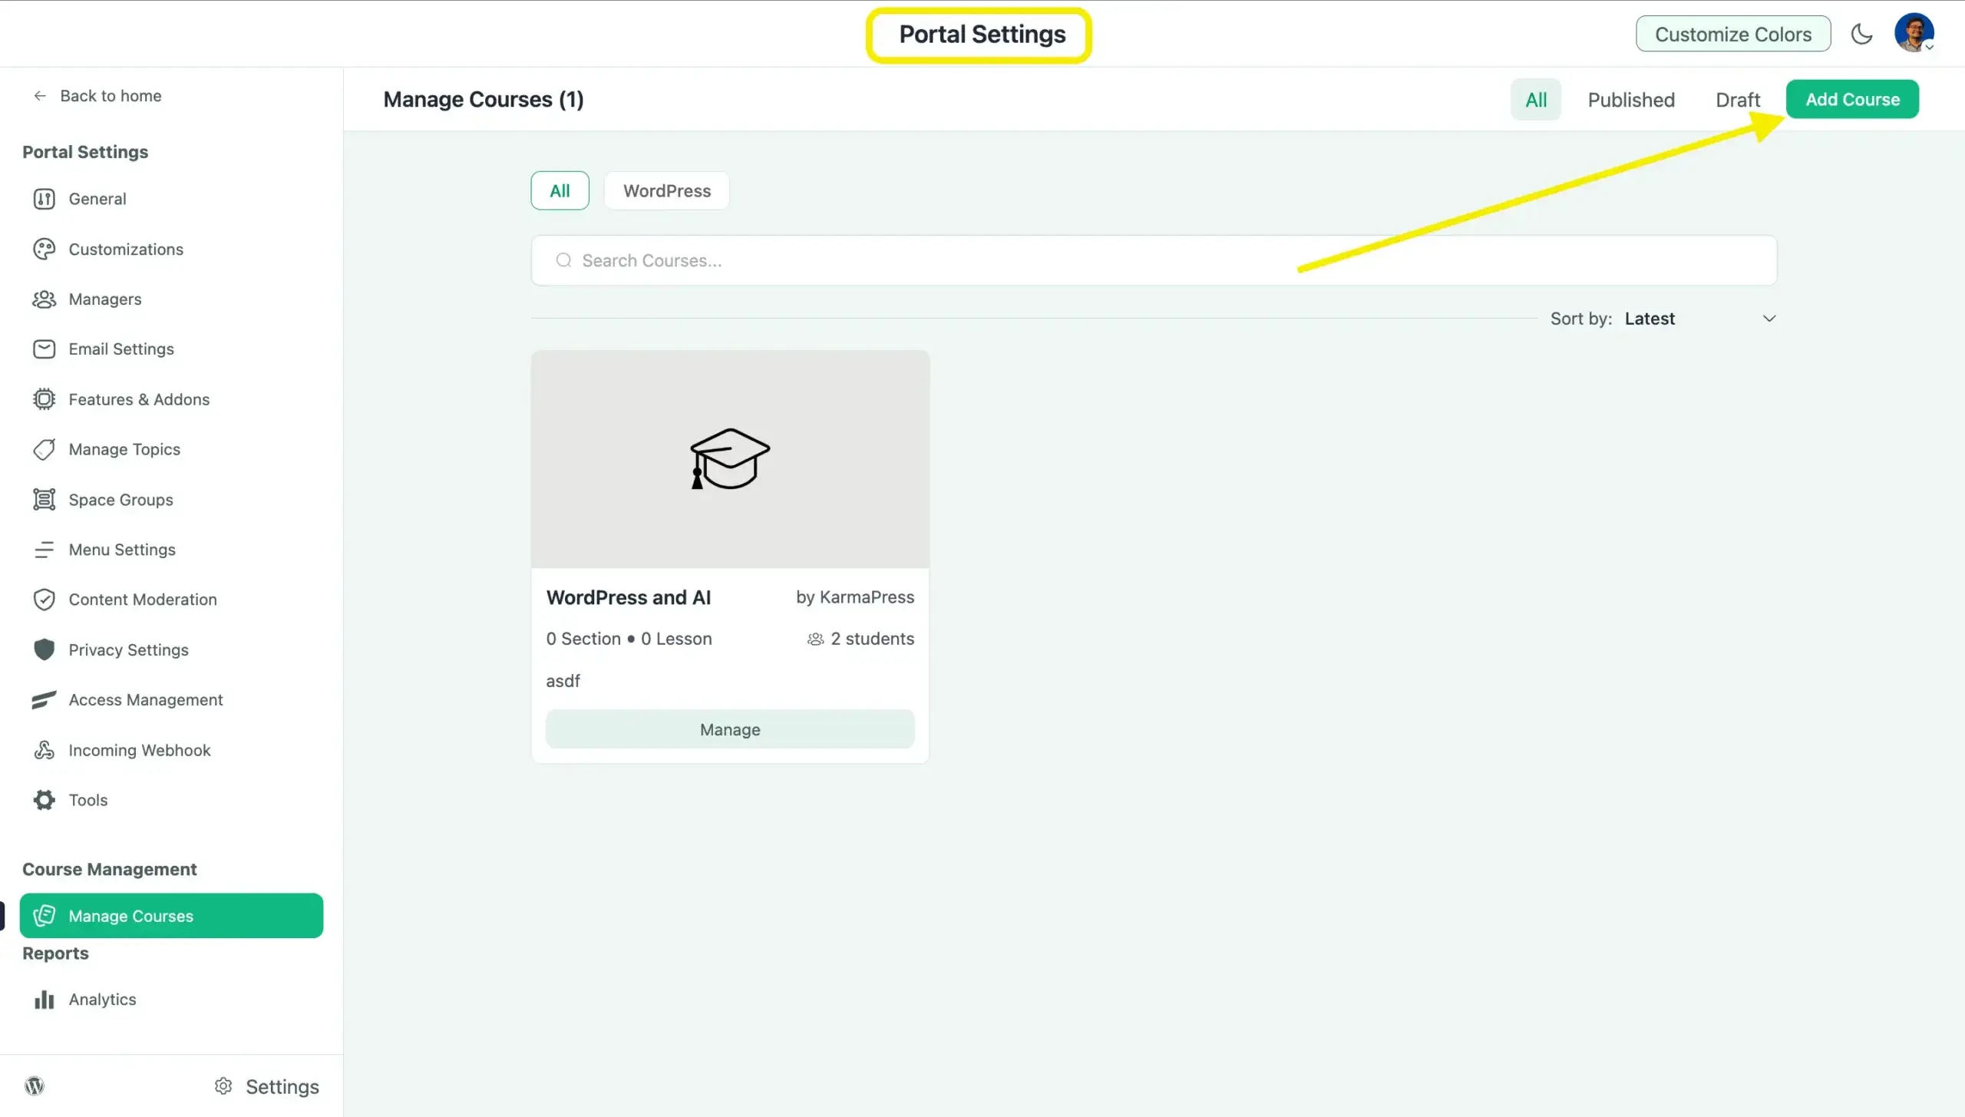1965x1117 pixels.
Task: Click the Manage Courses icon in sidebar
Action: tap(44, 915)
